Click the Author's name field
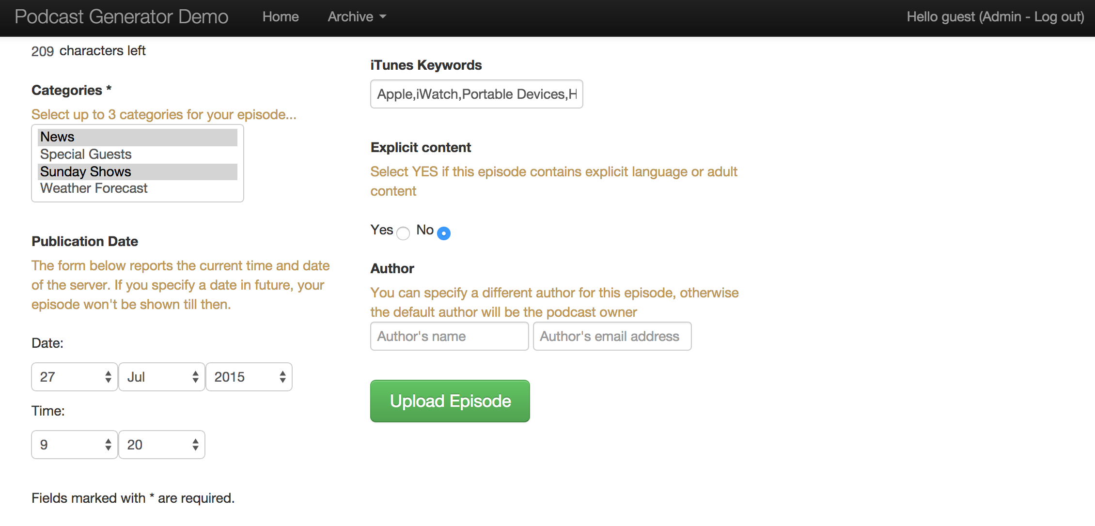The height and width of the screenshot is (526, 1095). pos(449,336)
